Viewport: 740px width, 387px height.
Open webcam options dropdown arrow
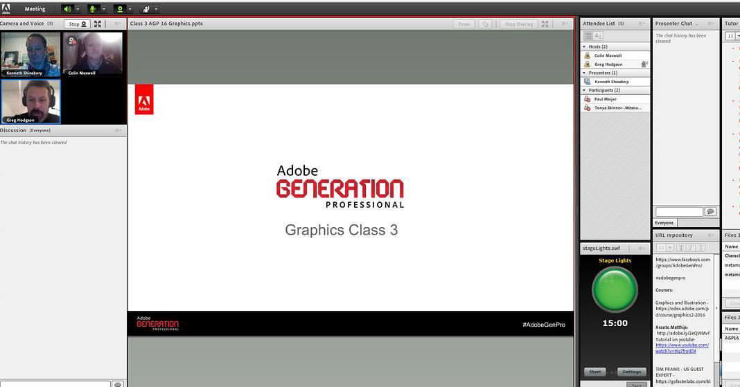pyautogui.click(x=130, y=9)
